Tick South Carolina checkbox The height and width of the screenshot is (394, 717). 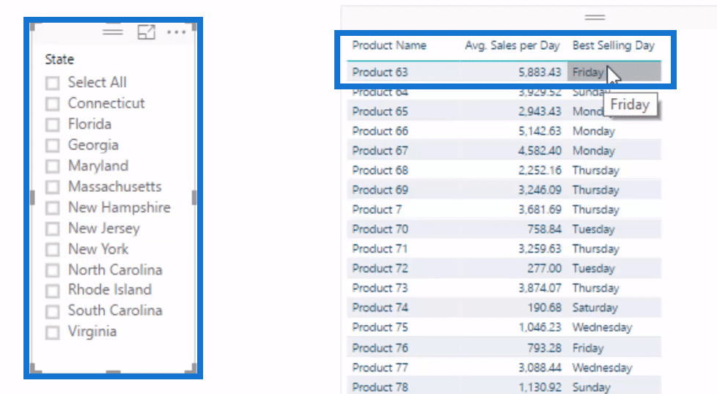tap(53, 312)
